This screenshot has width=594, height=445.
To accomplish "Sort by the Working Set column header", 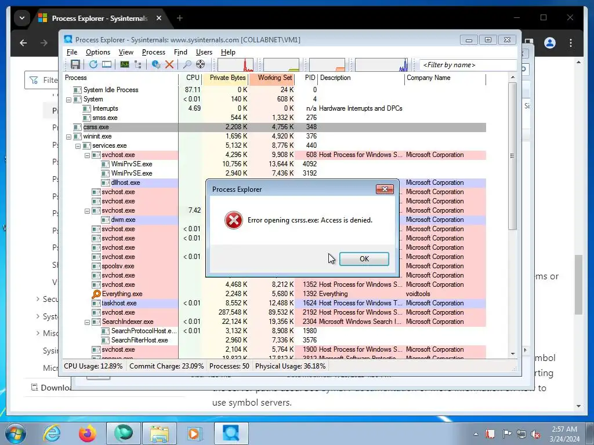I will pos(271,78).
